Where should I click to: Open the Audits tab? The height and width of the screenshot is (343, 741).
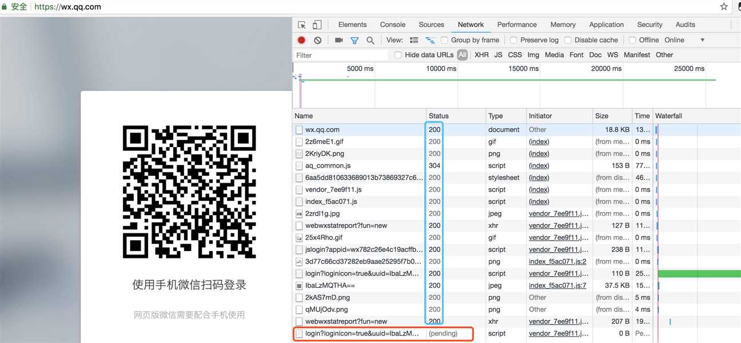point(685,25)
